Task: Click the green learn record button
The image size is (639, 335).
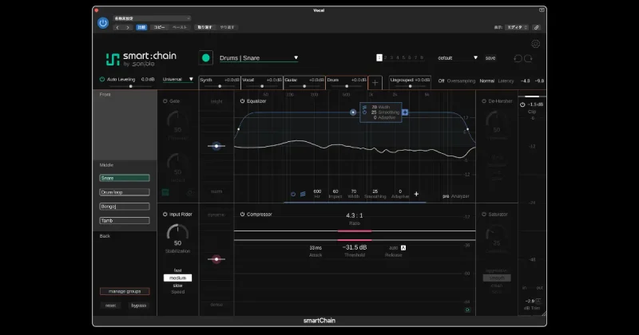Action: pos(206,57)
